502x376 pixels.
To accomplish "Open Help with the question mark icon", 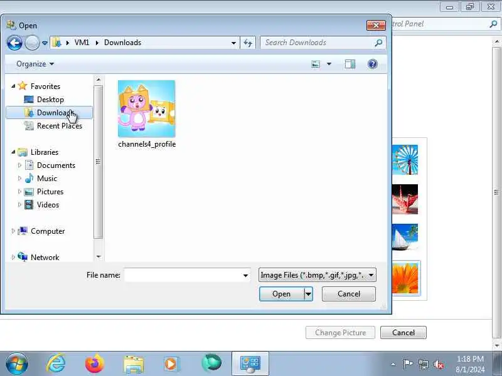I will 372,64.
